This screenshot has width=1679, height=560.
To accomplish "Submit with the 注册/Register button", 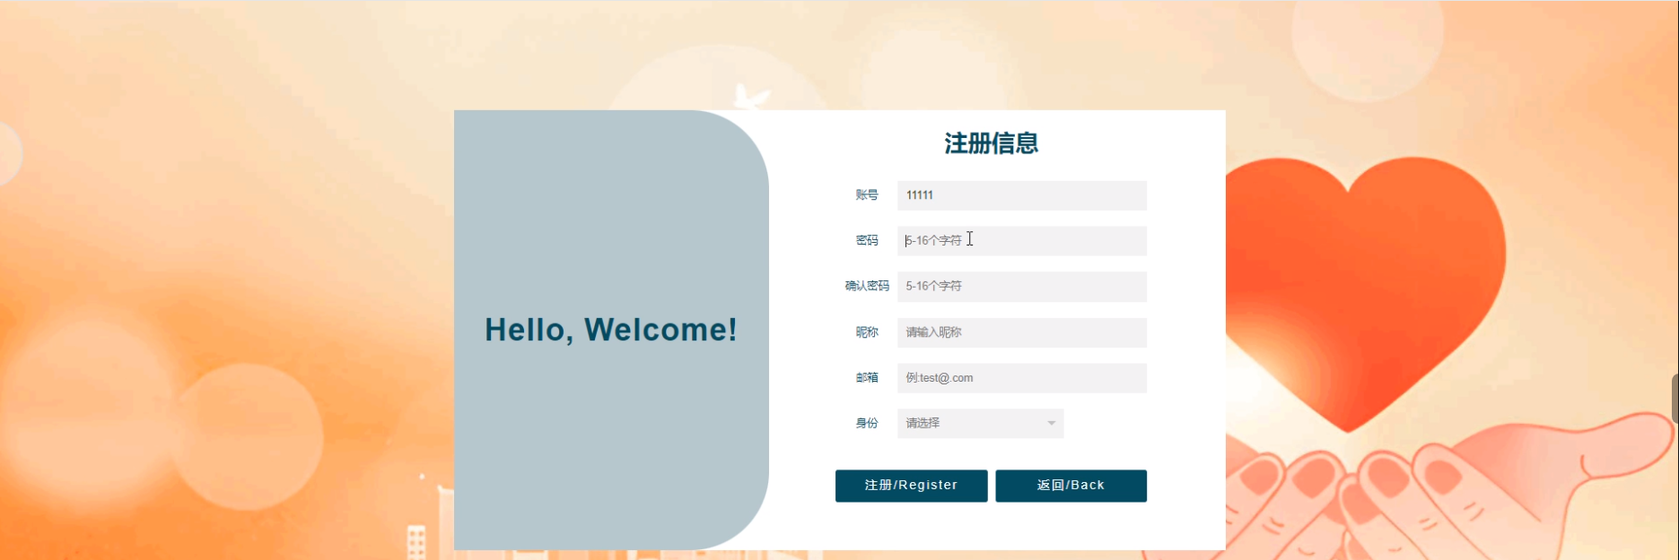I will 911,486.
